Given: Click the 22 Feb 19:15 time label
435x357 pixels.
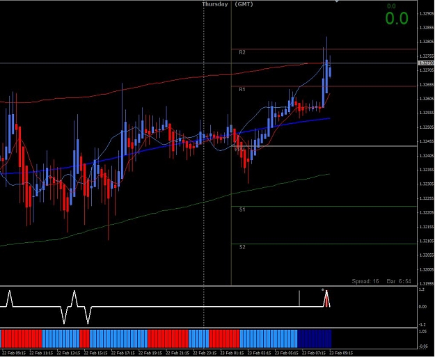Looking at the screenshot, I should pyautogui.click(x=150, y=353).
